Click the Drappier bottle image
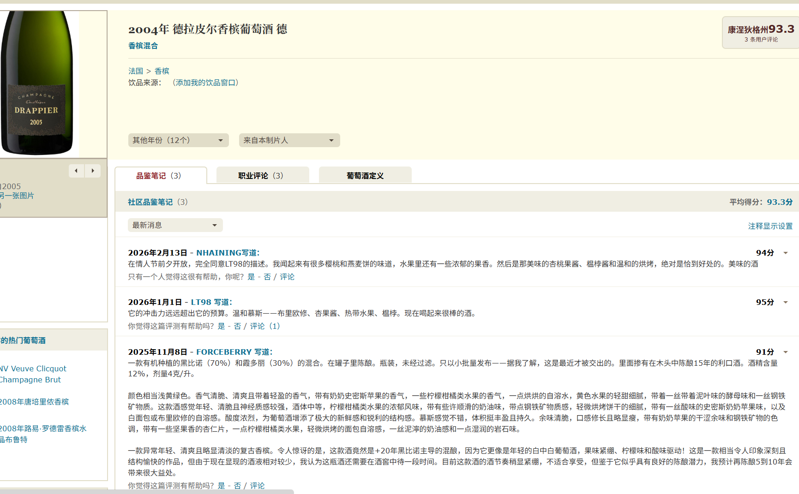This screenshot has height=494, width=799. click(x=37, y=83)
